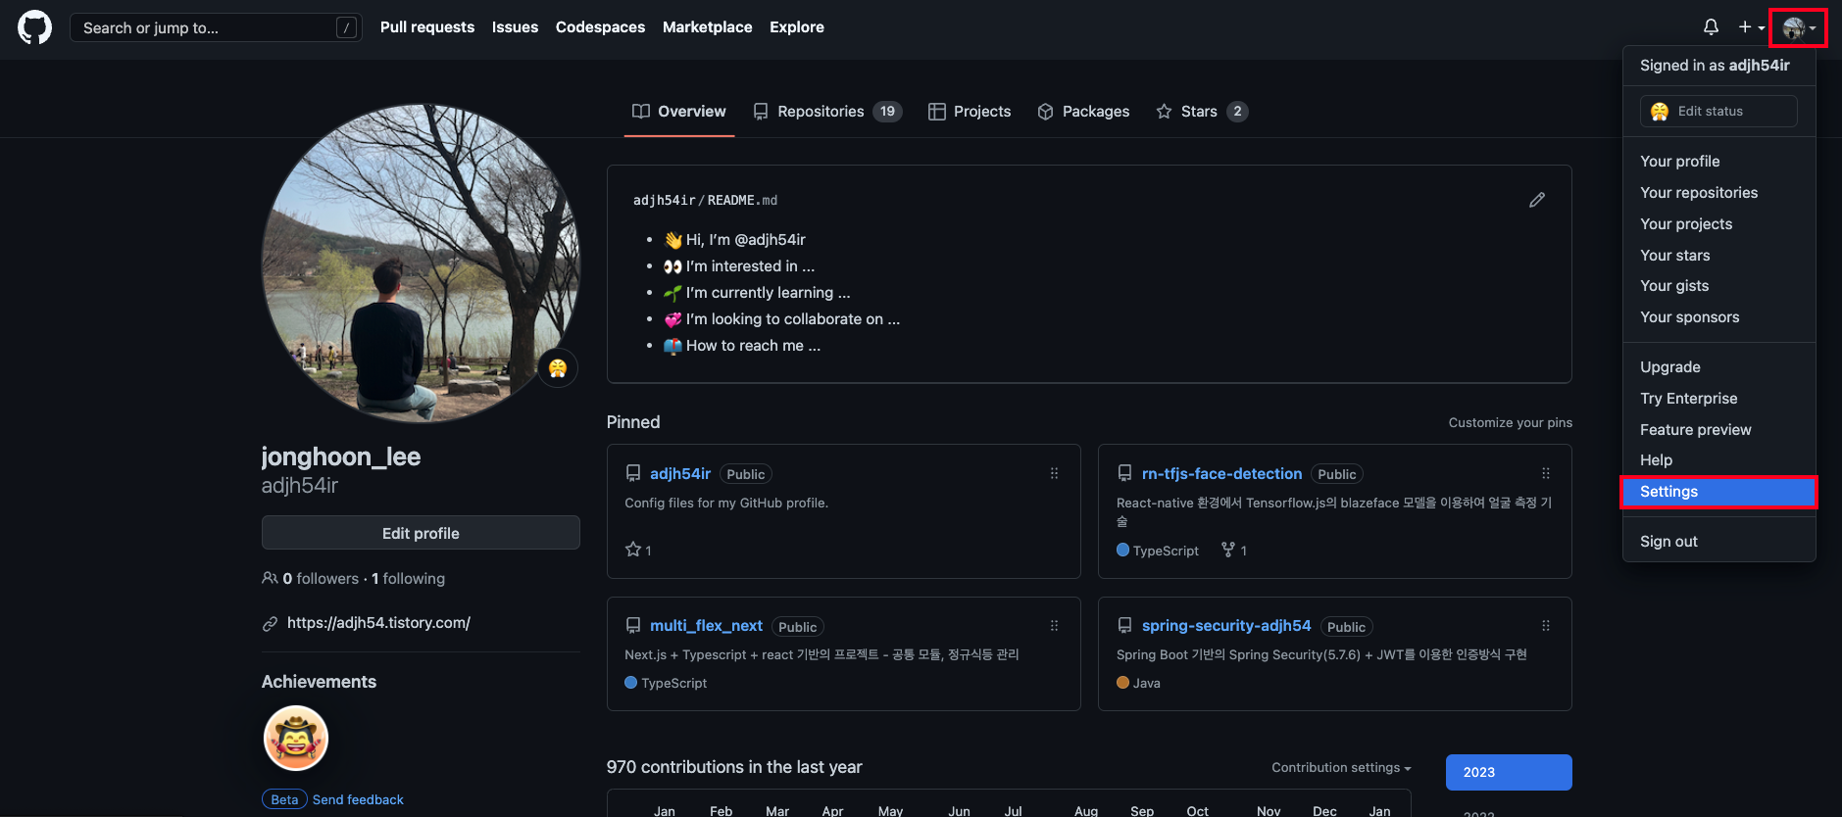This screenshot has width=1842, height=817.
Task: Click star count on adjh54ir card
Action: click(x=639, y=550)
